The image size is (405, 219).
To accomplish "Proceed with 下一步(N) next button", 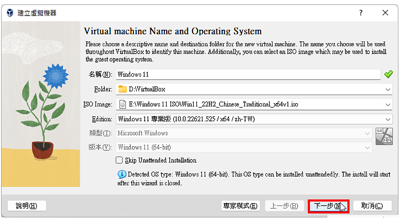I will [328, 206].
